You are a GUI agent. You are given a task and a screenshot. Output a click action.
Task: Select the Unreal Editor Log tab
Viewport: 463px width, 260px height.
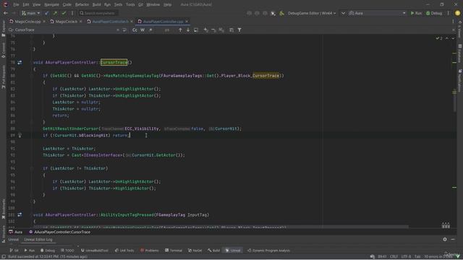click(38, 240)
